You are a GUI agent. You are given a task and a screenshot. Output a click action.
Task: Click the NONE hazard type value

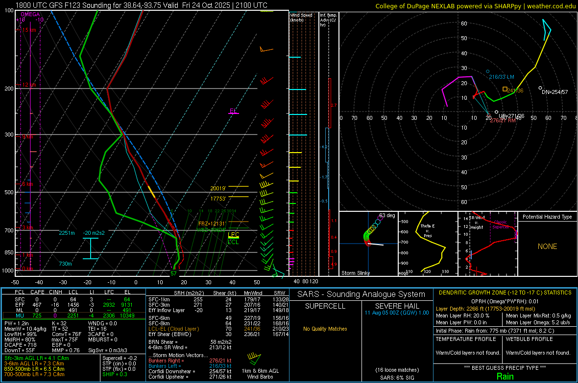547,247
